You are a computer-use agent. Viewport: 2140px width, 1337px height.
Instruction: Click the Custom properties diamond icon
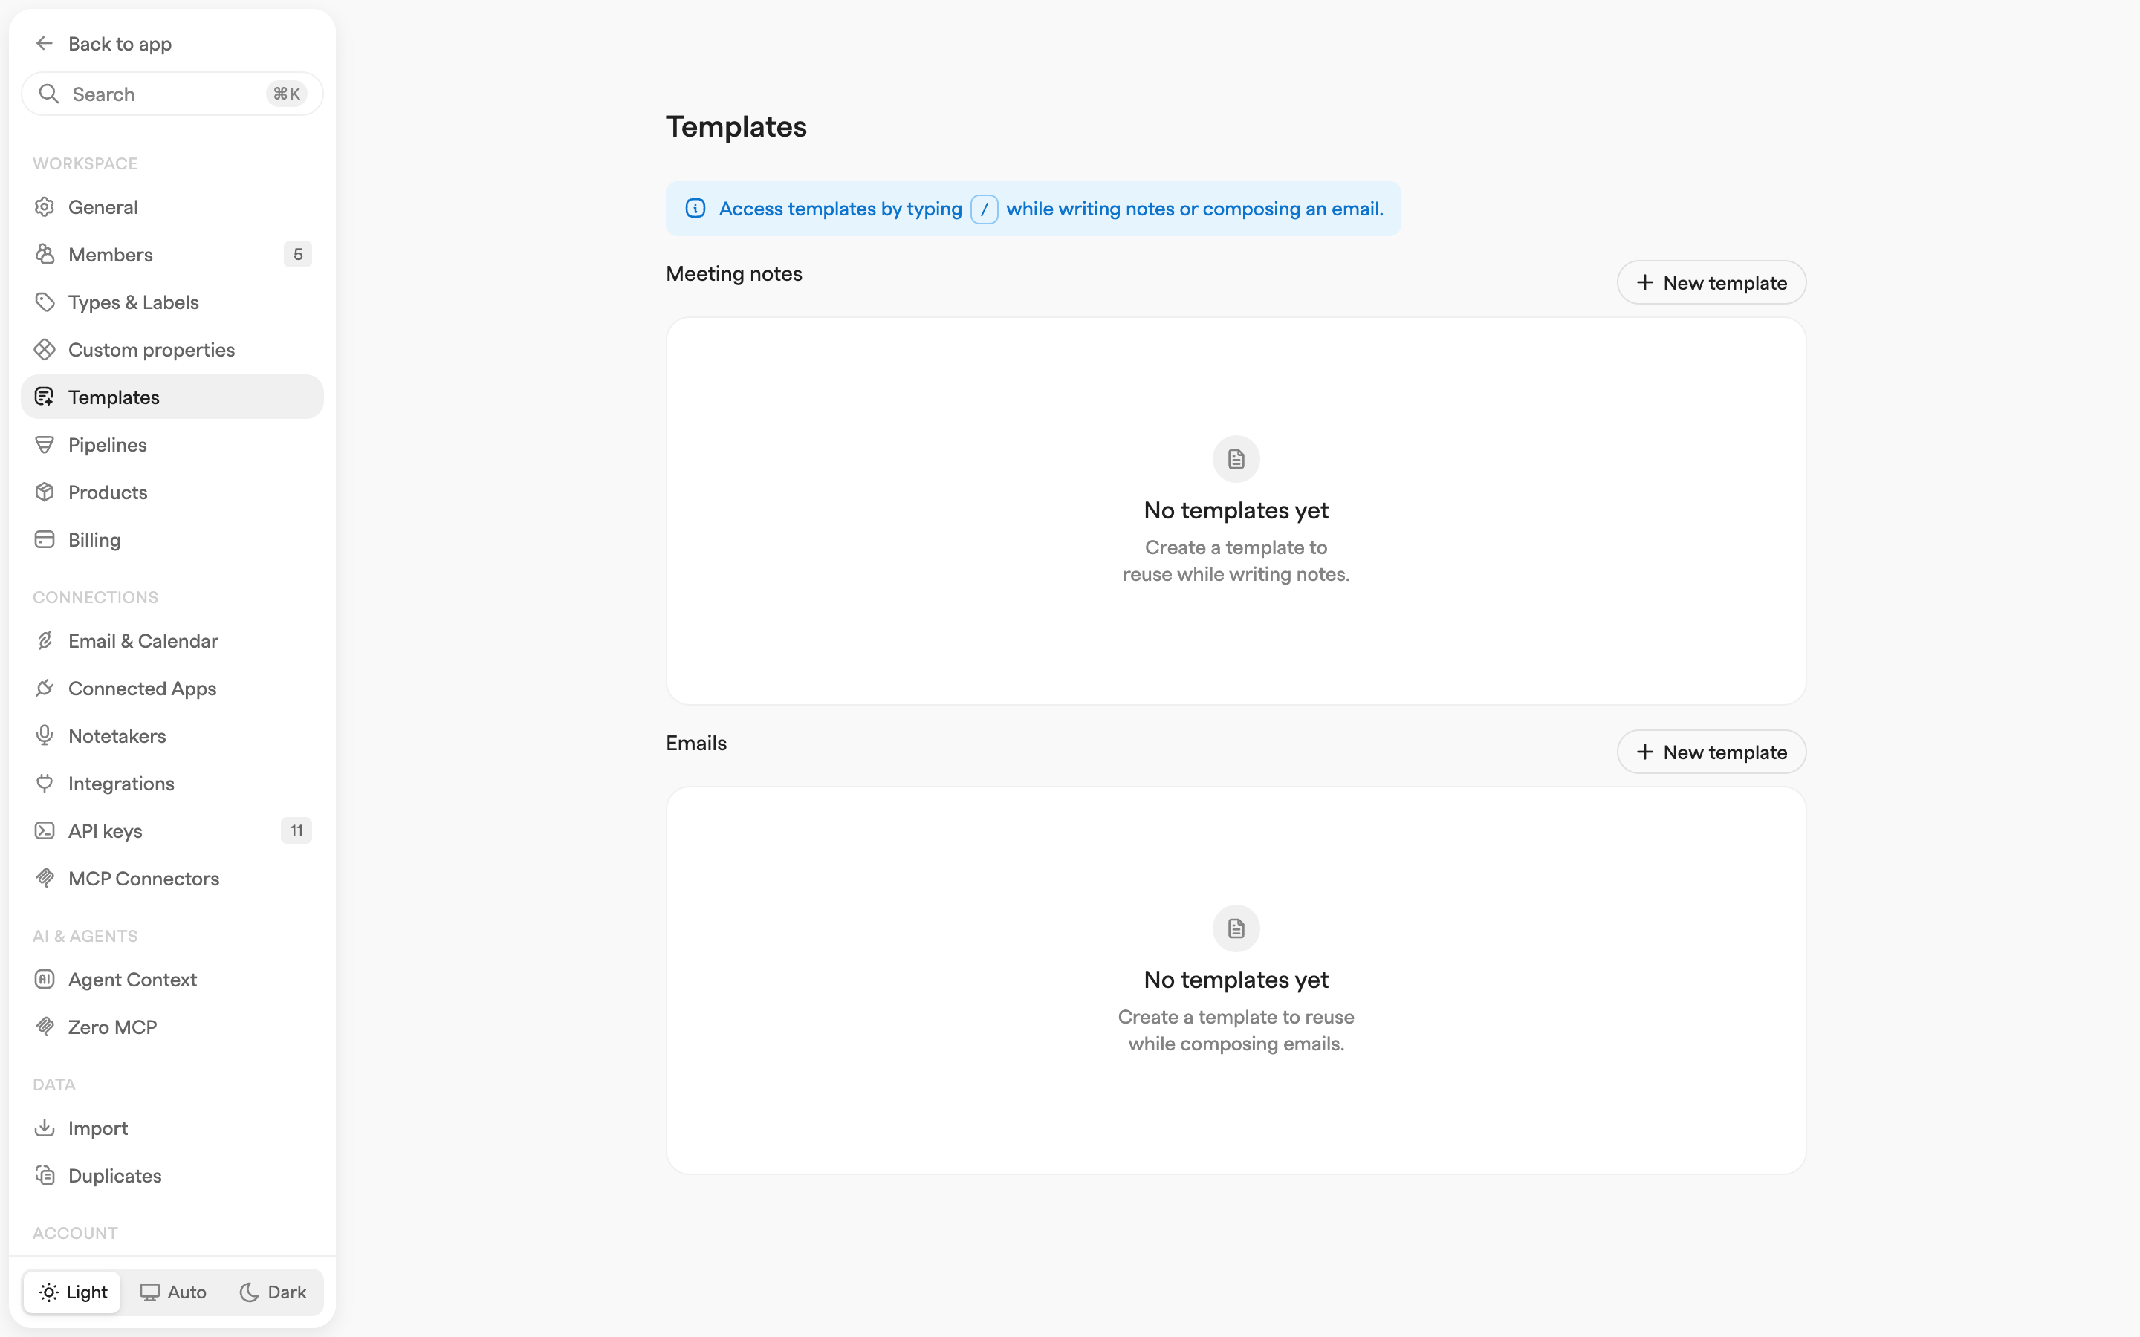click(x=45, y=349)
